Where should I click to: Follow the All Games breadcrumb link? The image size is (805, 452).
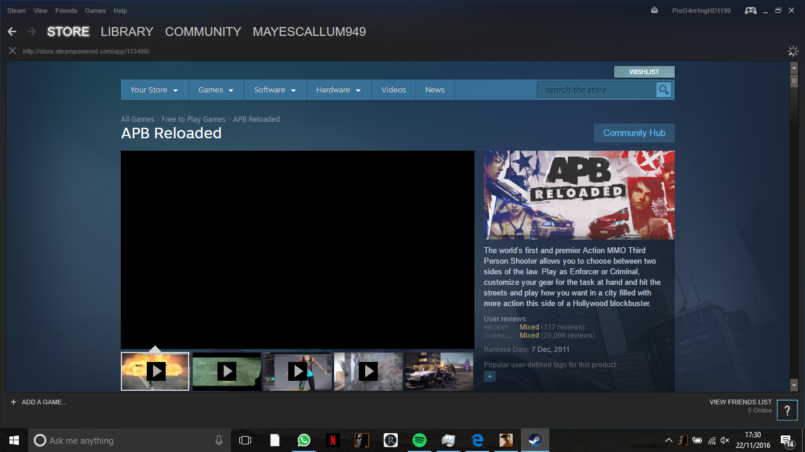(137, 119)
